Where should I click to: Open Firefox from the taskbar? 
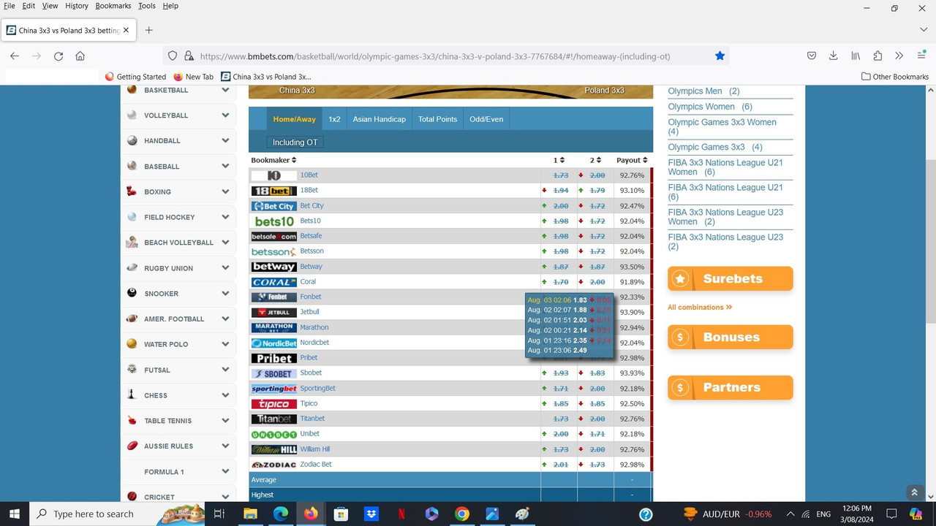tap(311, 514)
